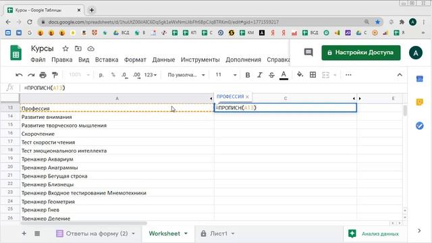Open the Дополнения menu
The height and width of the screenshot is (243, 432).
click(243, 60)
